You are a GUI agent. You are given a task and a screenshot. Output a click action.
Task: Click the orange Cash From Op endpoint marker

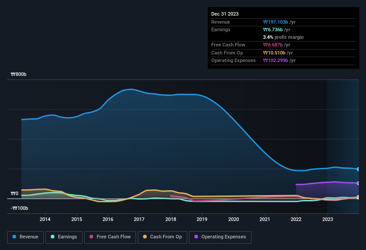tap(358, 197)
